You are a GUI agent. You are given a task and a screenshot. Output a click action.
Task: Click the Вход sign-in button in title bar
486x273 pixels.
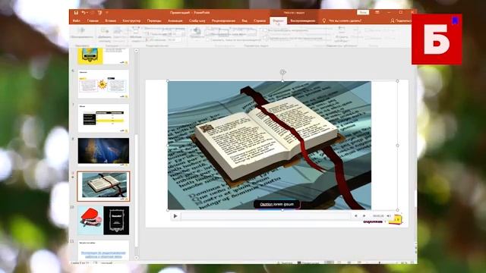(x=363, y=12)
